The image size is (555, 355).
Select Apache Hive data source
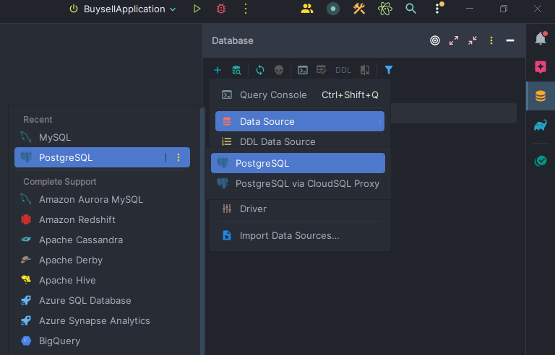pos(103,280)
